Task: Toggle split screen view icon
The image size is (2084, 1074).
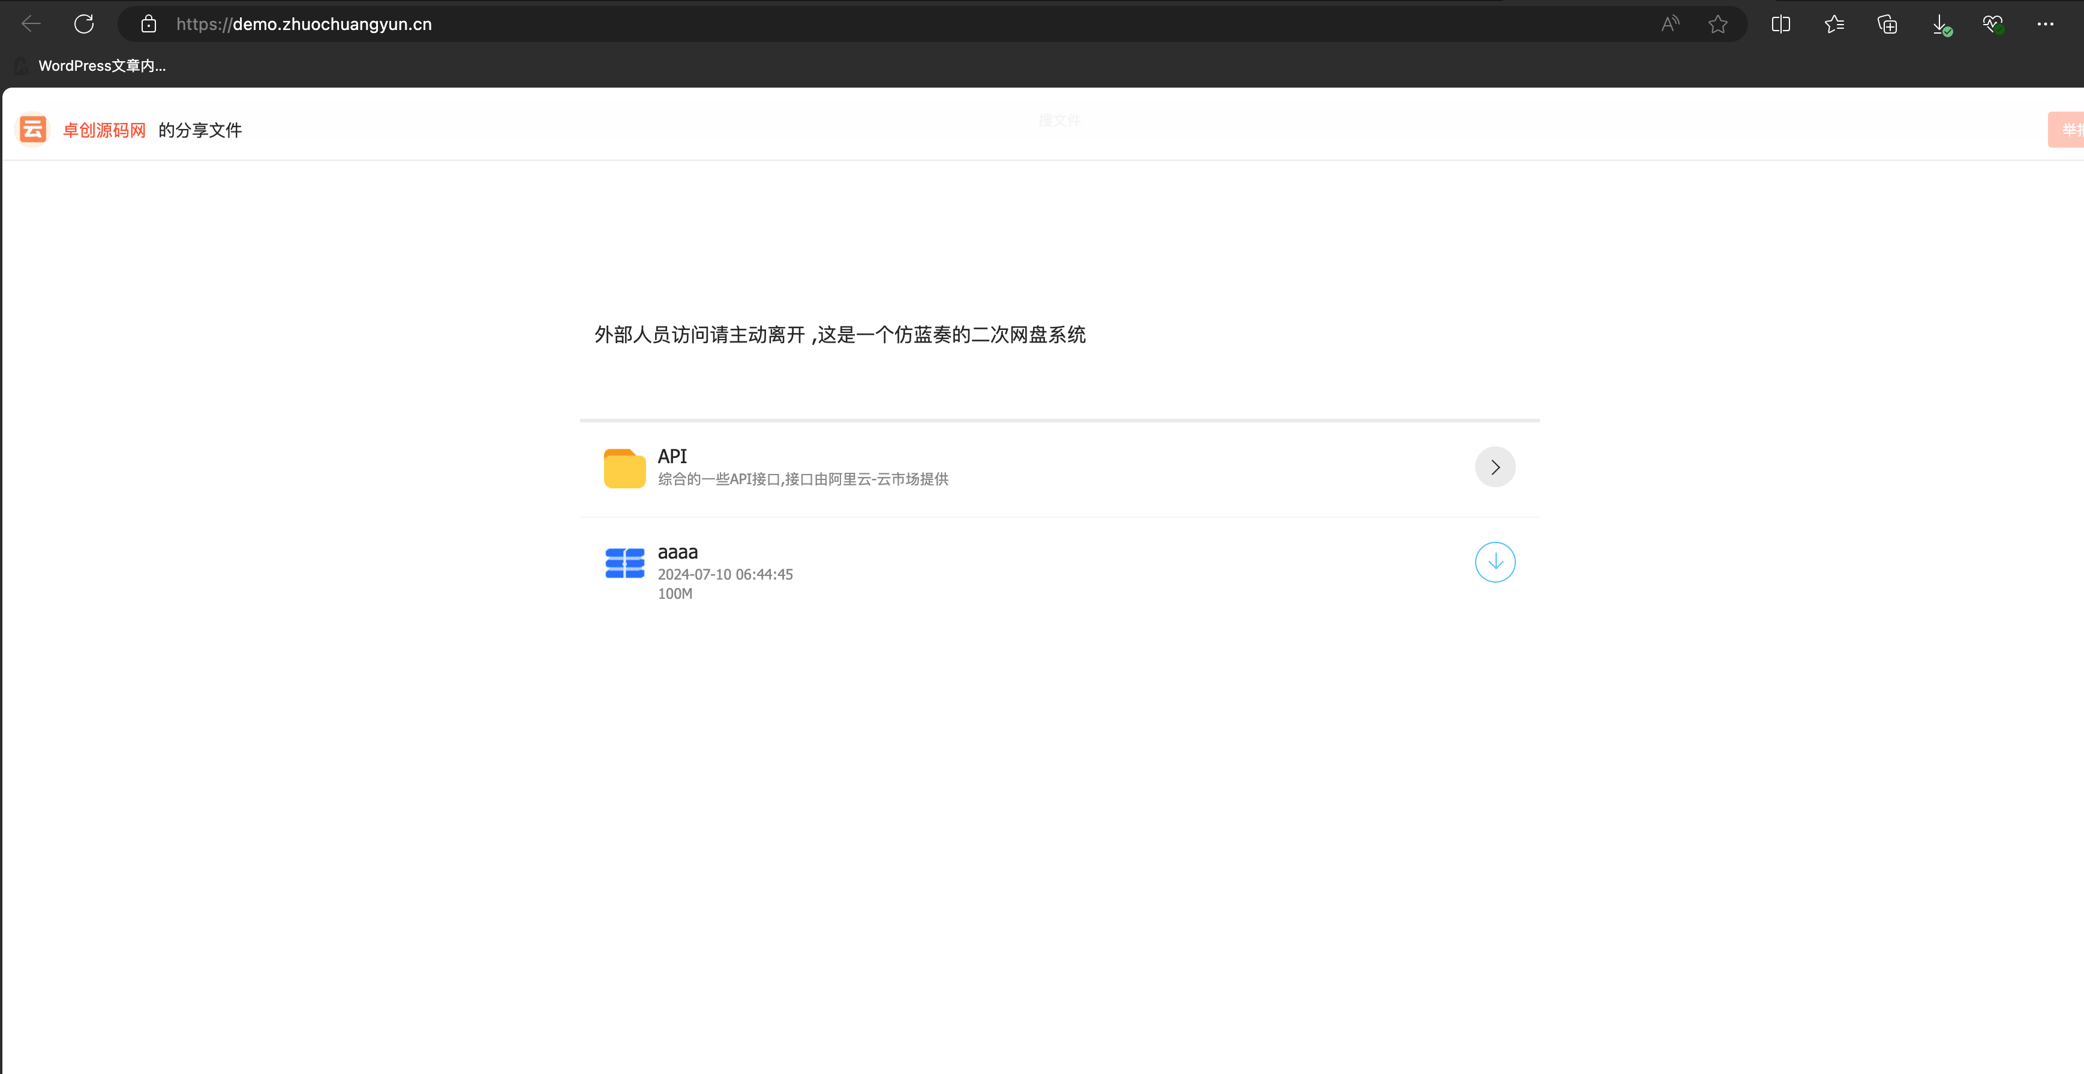Action: [1780, 24]
